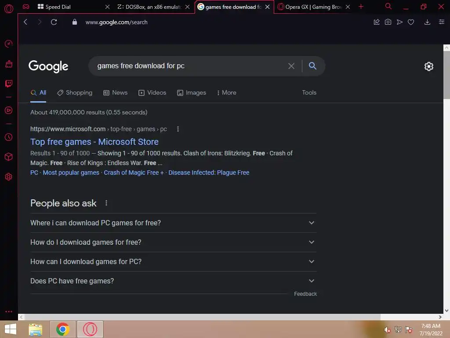Open File Explorer from taskbar
The height and width of the screenshot is (338, 450).
(36, 329)
